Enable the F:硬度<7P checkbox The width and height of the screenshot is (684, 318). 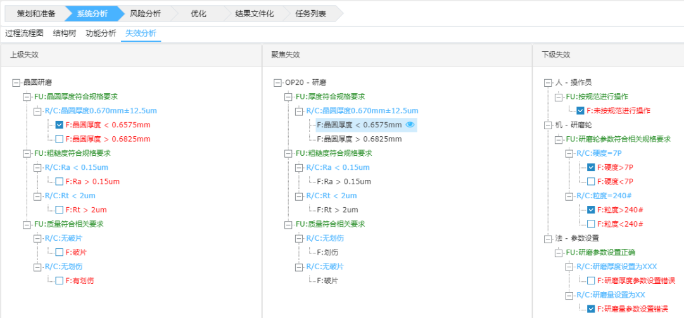[x=591, y=181]
